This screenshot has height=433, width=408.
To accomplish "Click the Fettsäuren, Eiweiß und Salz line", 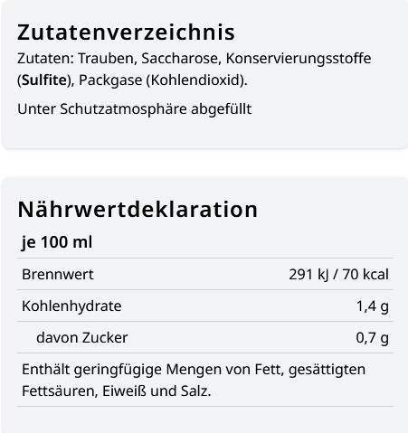I will (x=117, y=391).
